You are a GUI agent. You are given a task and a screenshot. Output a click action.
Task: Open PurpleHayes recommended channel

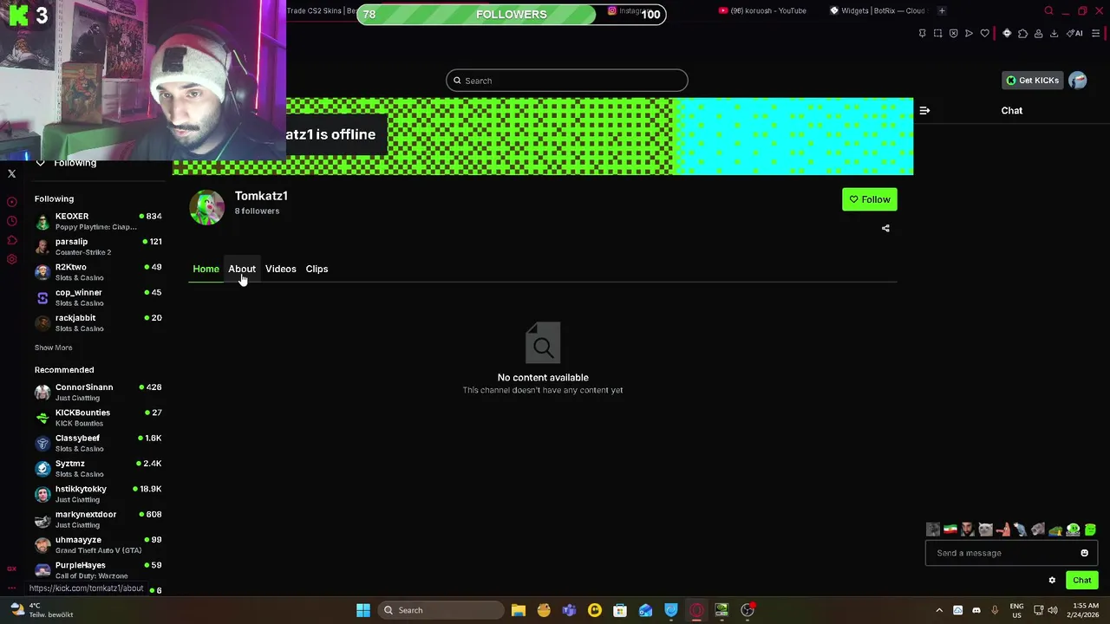tap(98, 569)
